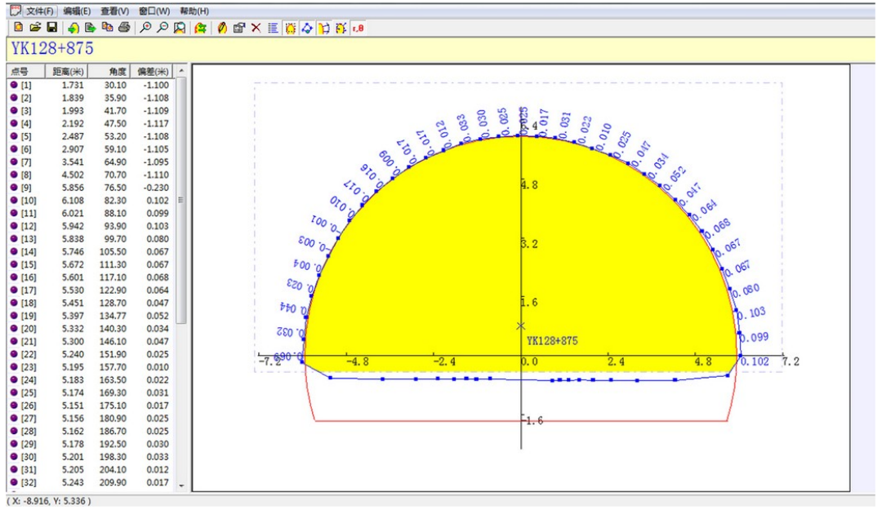Click the list scrollbar down arrow
Viewport: 882px width, 514px height.
[181, 485]
